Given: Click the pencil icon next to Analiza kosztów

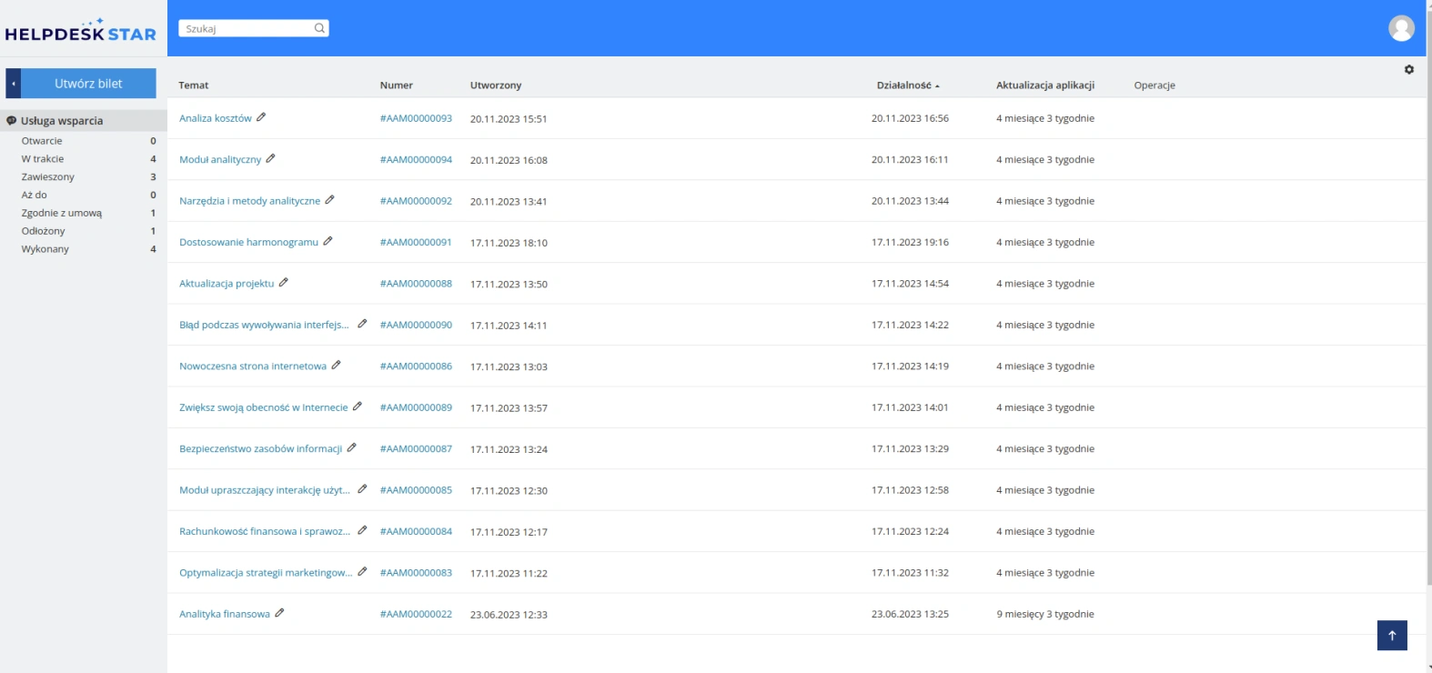Looking at the screenshot, I should pos(261,117).
